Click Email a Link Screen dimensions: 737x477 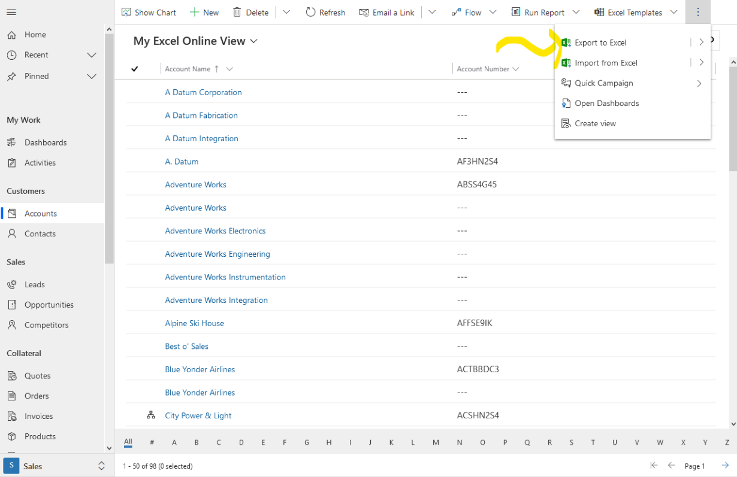click(386, 12)
